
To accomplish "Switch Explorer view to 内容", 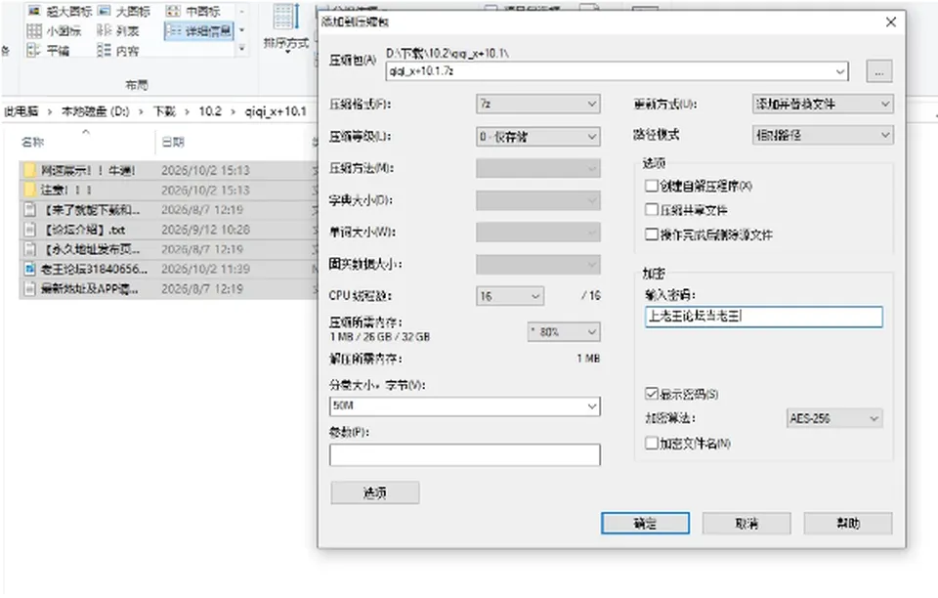I will click(118, 51).
